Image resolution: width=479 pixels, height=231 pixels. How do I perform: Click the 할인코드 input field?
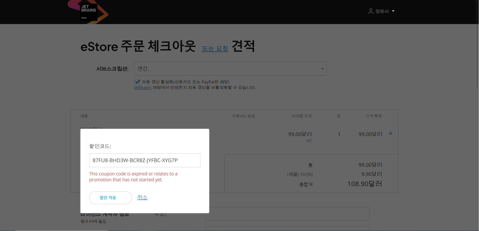(145, 160)
